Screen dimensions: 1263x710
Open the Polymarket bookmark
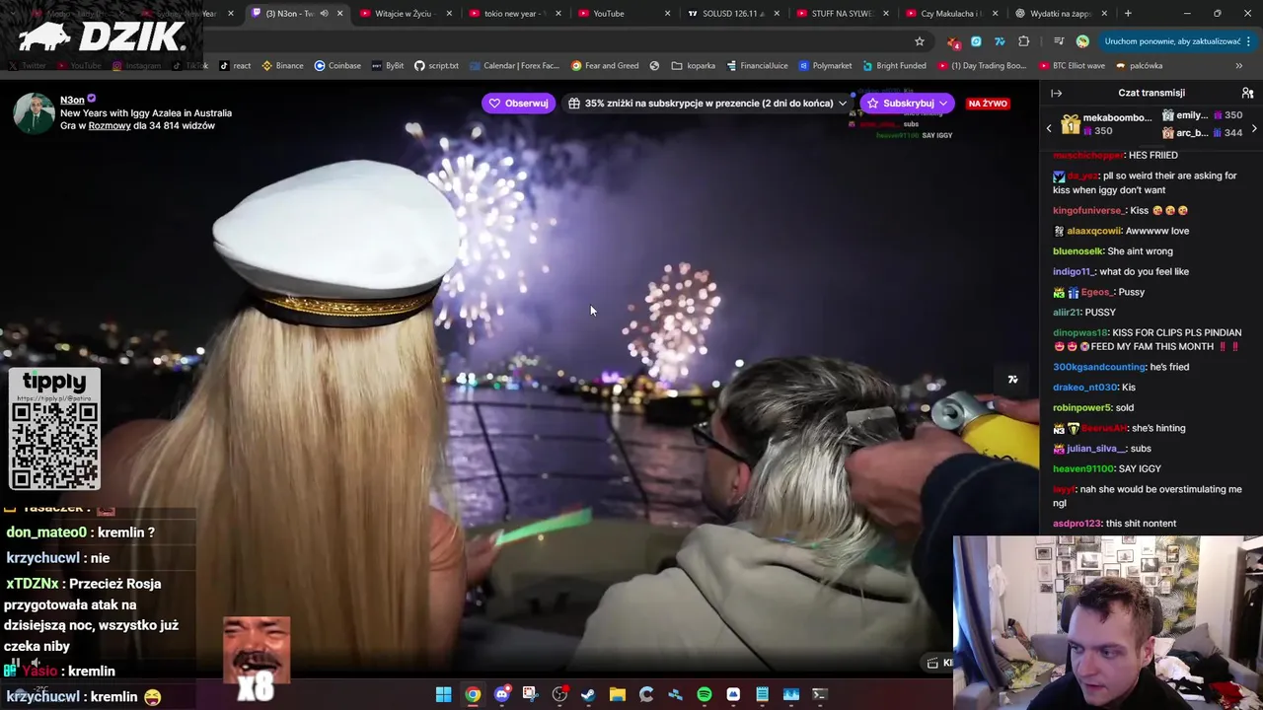pyautogui.click(x=825, y=66)
